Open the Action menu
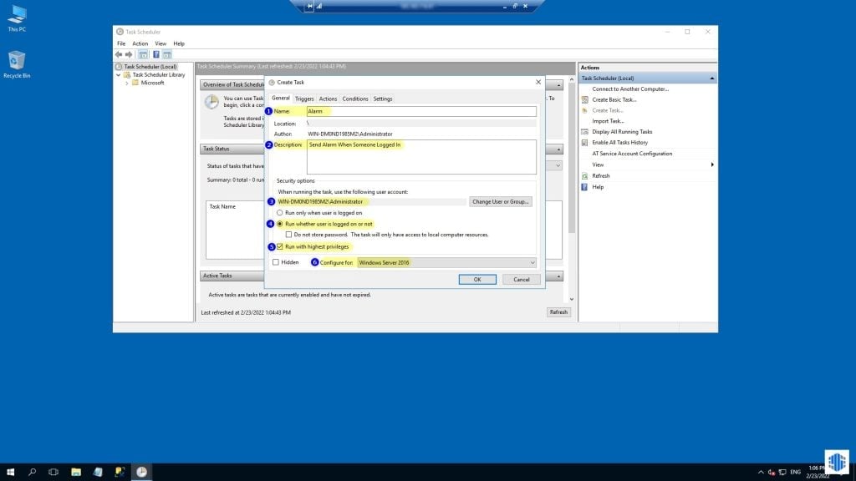Screen dimensions: 856x481 pyautogui.click(x=140, y=43)
